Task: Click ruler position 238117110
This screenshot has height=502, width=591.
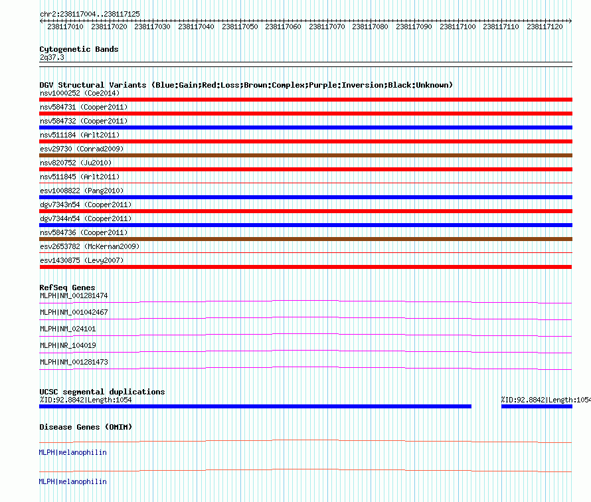Action: (x=501, y=27)
